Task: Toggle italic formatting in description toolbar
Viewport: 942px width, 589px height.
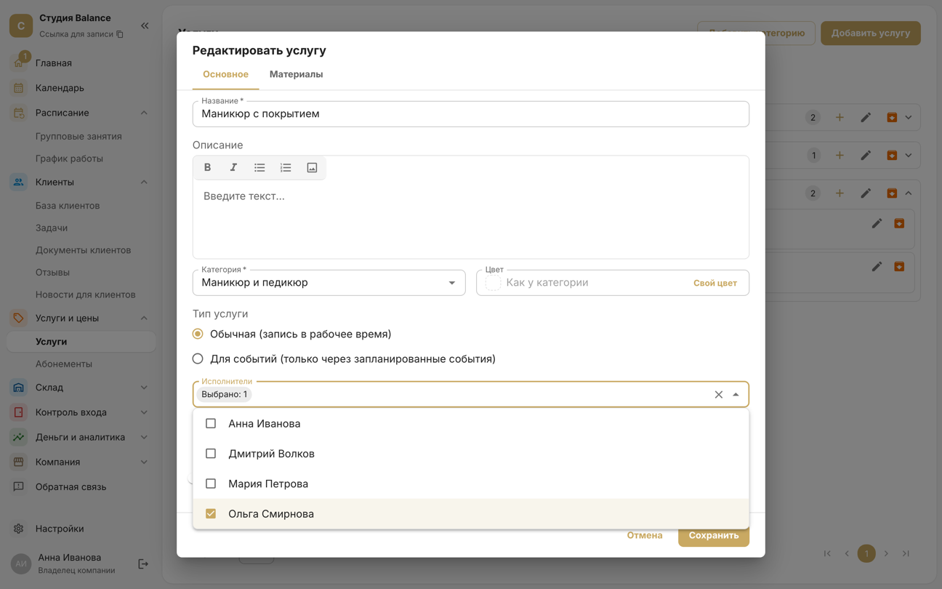Action: click(x=233, y=167)
